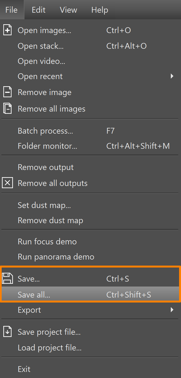Click the Remove all images stacked-pages icon
Viewport: 181px width, 378px height.
pyautogui.click(x=7, y=109)
